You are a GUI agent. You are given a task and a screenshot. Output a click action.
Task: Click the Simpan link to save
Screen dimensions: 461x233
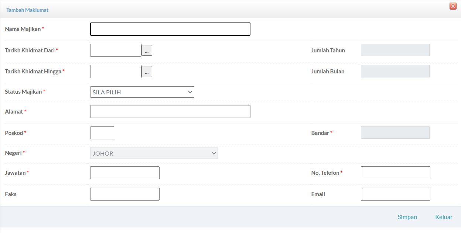(407, 217)
